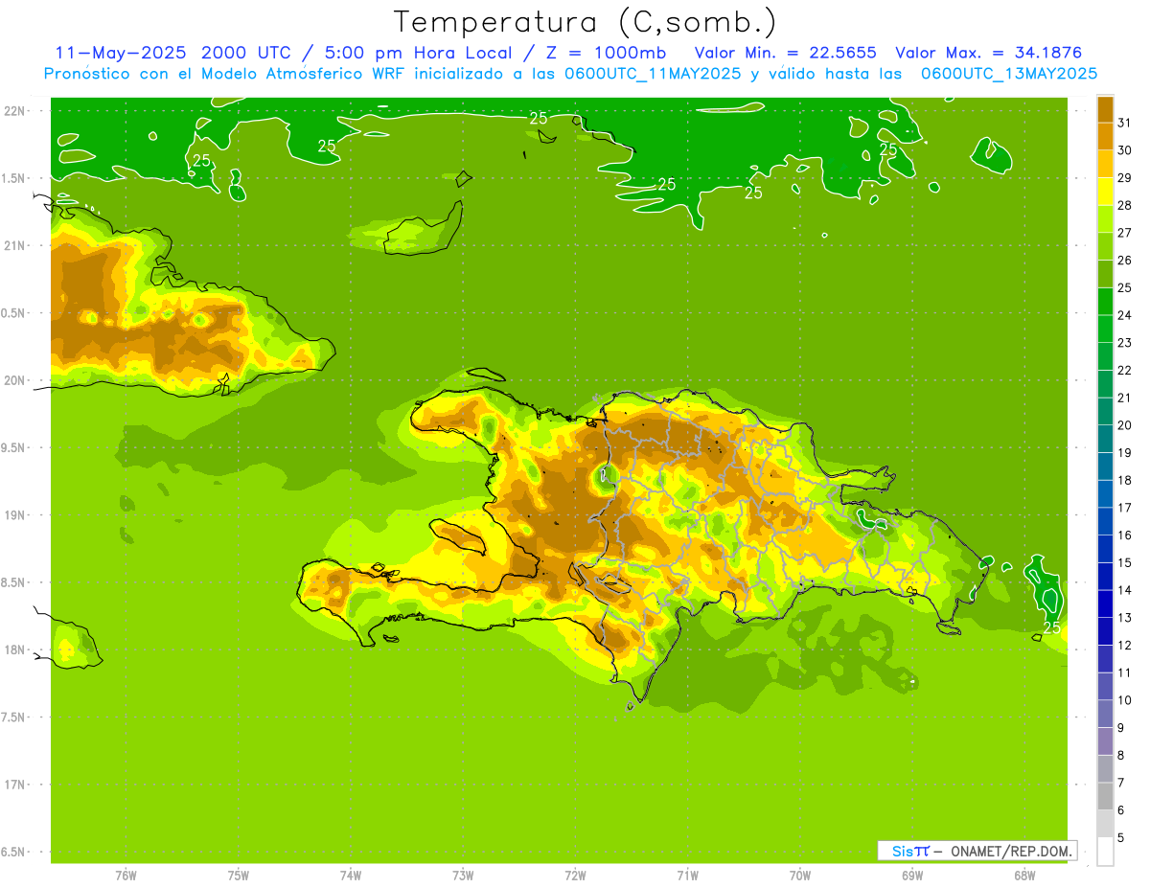Click the color scale label "18"
The height and width of the screenshot is (888, 1150).
point(1125,481)
